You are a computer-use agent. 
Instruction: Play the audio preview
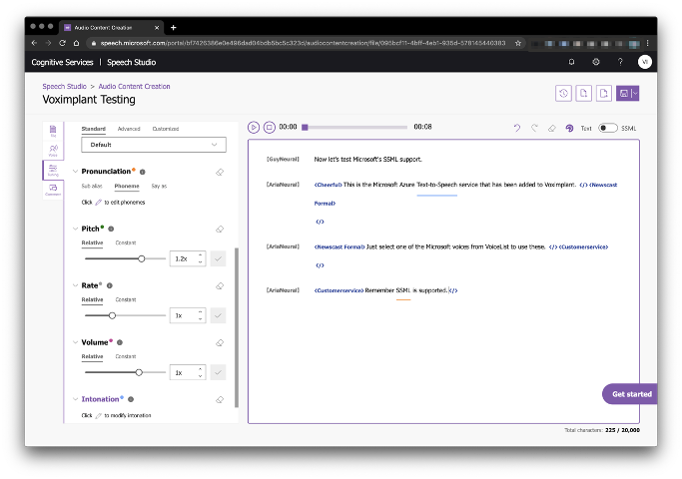[x=254, y=128]
